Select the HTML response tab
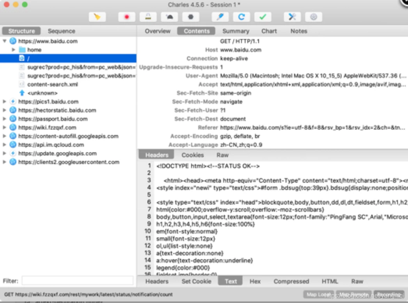The image size is (408, 303). 330,281
